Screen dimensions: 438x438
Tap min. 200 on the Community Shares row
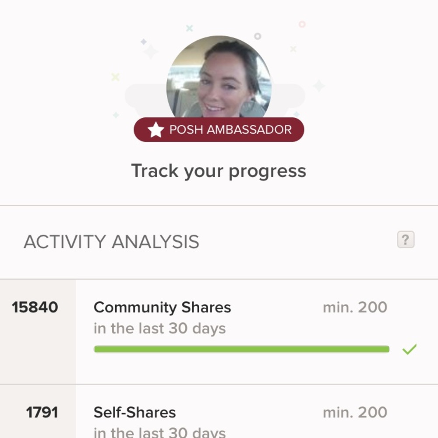click(x=355, y=307)
